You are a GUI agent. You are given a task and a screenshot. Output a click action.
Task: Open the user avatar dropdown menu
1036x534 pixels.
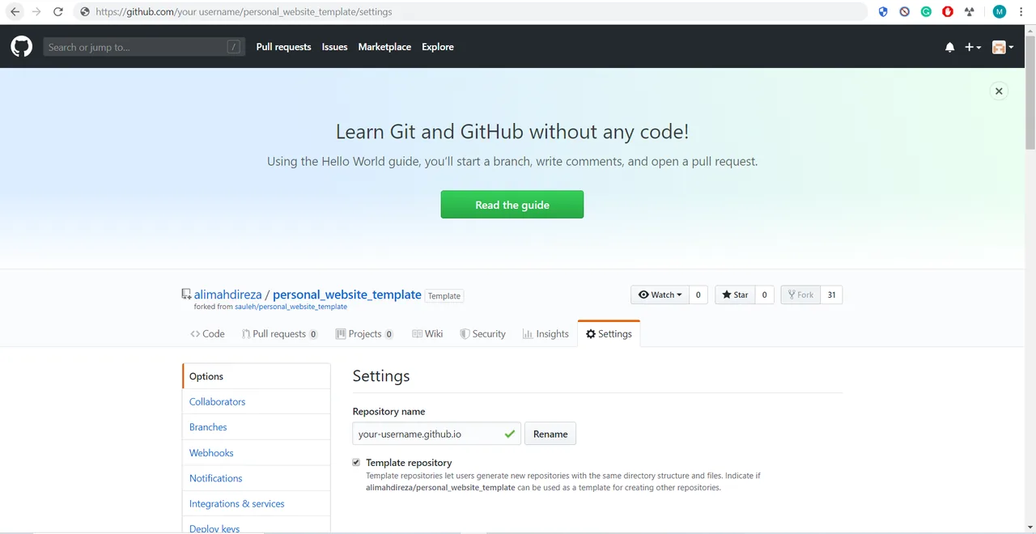[1003, 48]
